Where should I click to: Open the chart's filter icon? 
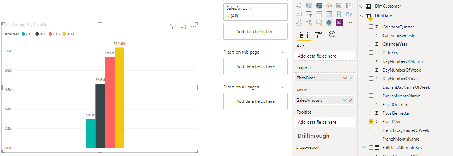click(173, 27)
